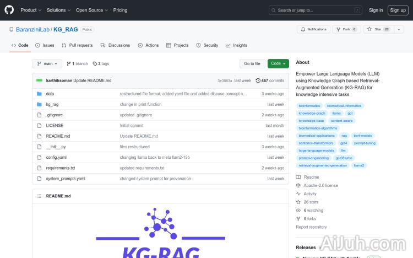Select the sentence-transformers topic tag
The height and width of the screenshot is (258, 413).
(x=316, y=143)
